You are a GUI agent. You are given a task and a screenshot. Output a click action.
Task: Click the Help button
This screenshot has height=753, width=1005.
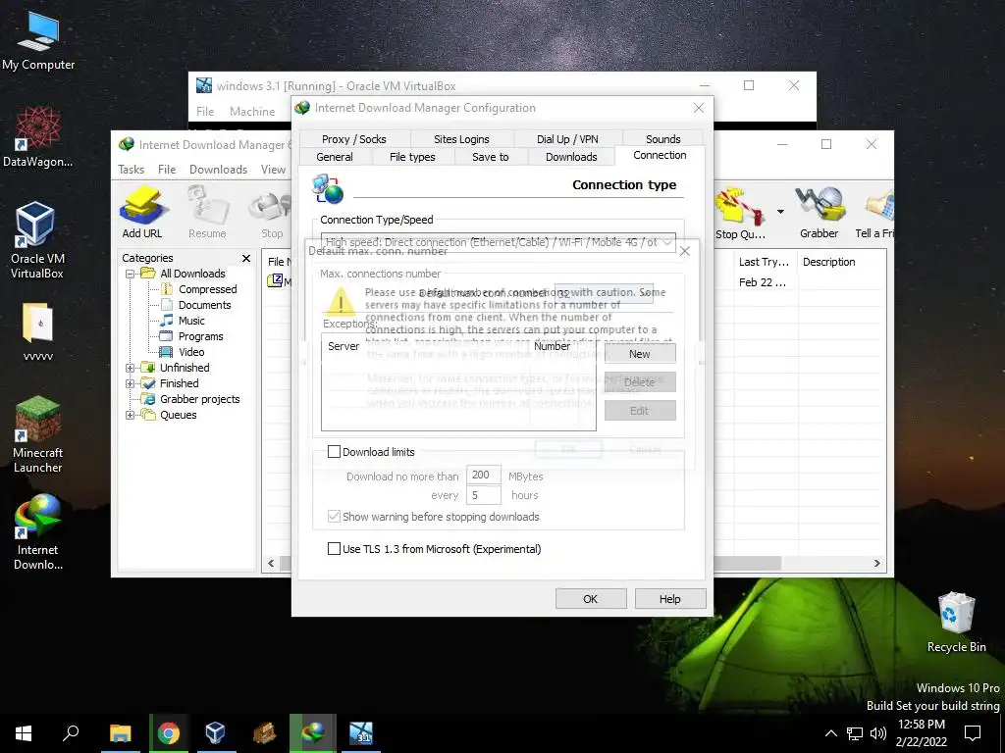click(669, 599)
